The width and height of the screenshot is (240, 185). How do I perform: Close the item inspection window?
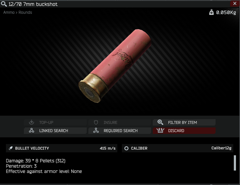click(235, 3)
